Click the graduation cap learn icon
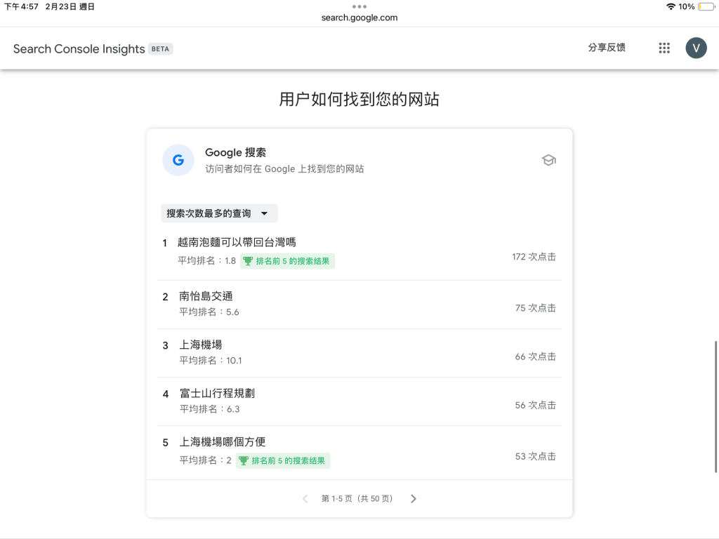 pos(548,160)
